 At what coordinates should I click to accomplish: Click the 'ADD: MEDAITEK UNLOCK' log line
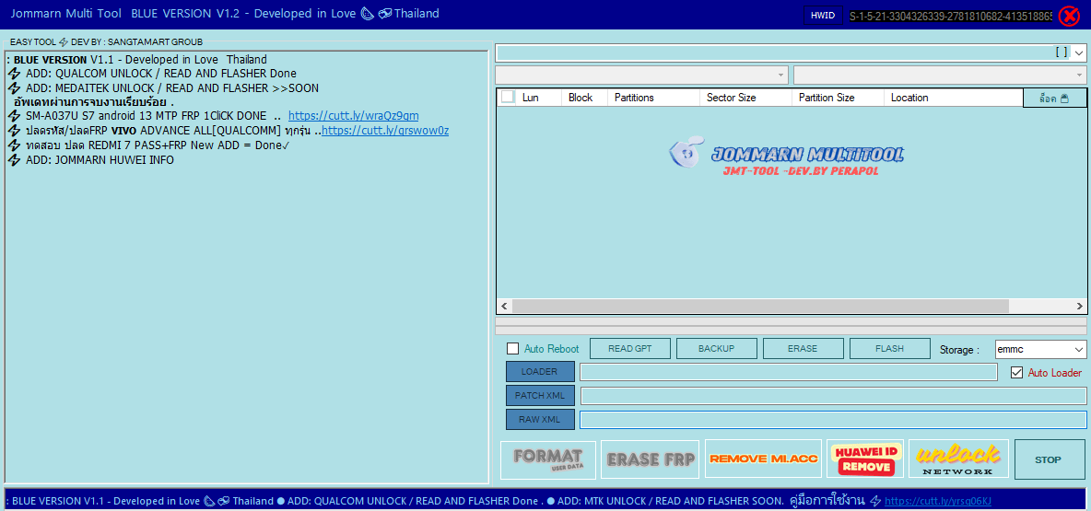(x=172, y=88)
